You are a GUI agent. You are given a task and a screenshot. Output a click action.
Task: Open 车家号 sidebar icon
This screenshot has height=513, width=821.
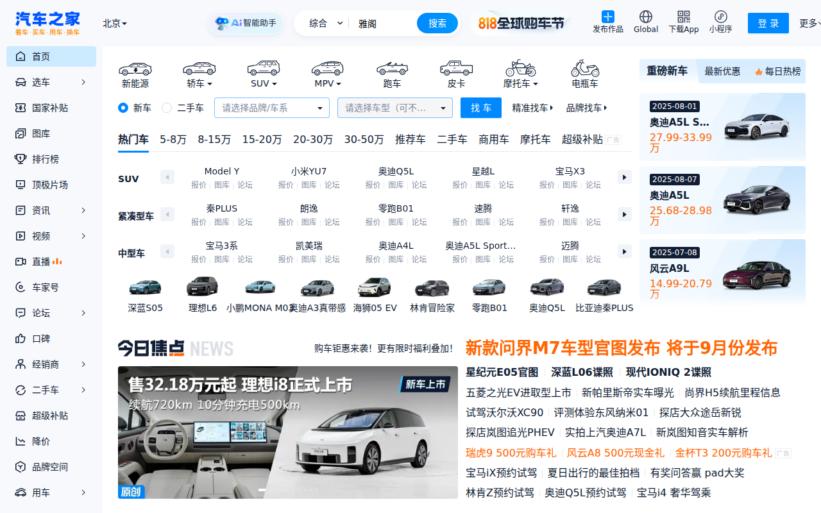(21, 287)
